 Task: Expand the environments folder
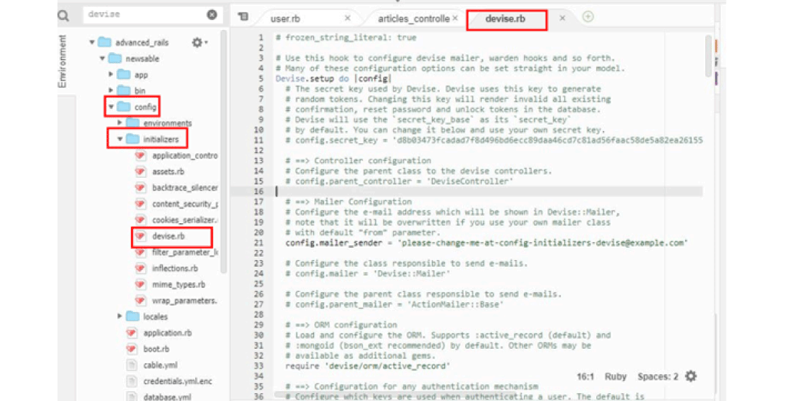(x=120, y=123)
